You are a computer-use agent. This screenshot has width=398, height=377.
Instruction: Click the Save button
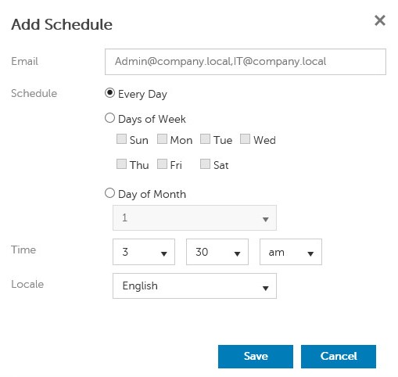pos(256,357)
